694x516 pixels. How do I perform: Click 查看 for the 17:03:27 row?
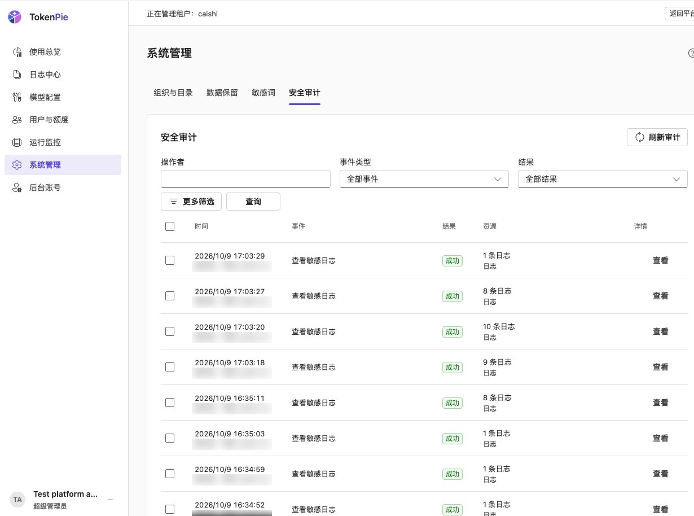pos(661,296)
